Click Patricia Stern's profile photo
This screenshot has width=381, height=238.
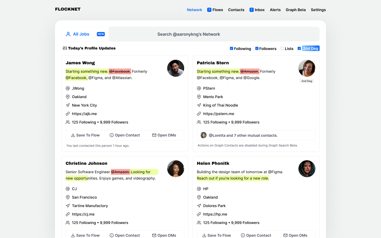point(307,68)
